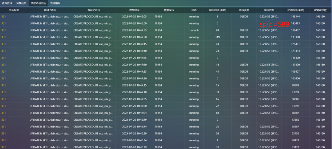Click logical reads 166160 in the 10:47:20 row
The image size is (332, 149).
click(x=320, y=79)
